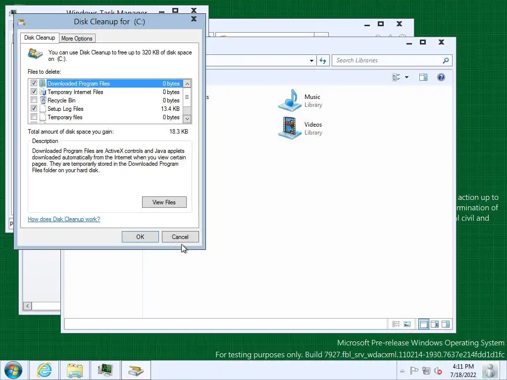The image size is (507, 380).
Task: Click the Get help icon in Libraries window
Action: click(441, 77)
